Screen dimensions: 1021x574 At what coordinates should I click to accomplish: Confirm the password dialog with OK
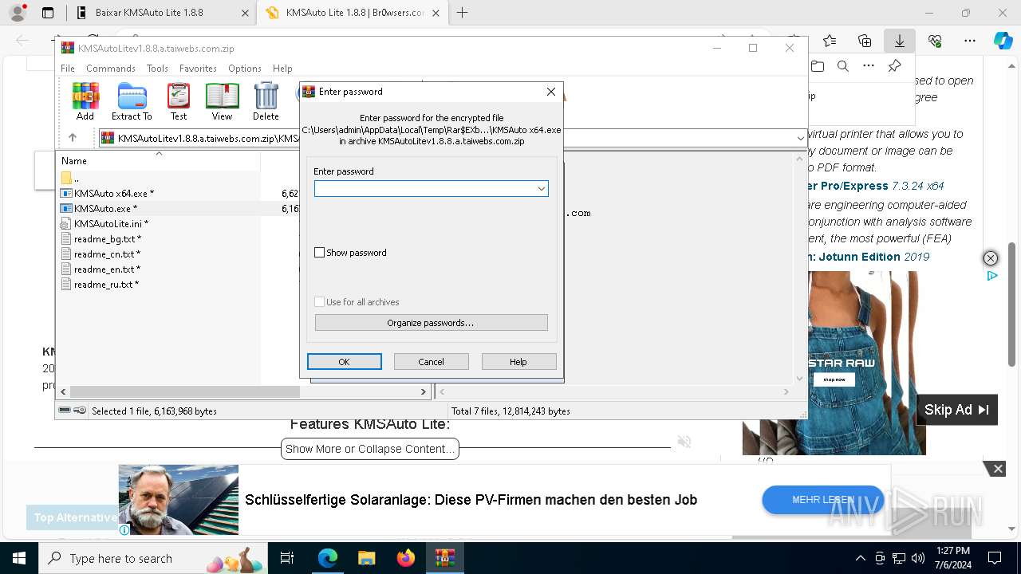click(x=344, y=362)
